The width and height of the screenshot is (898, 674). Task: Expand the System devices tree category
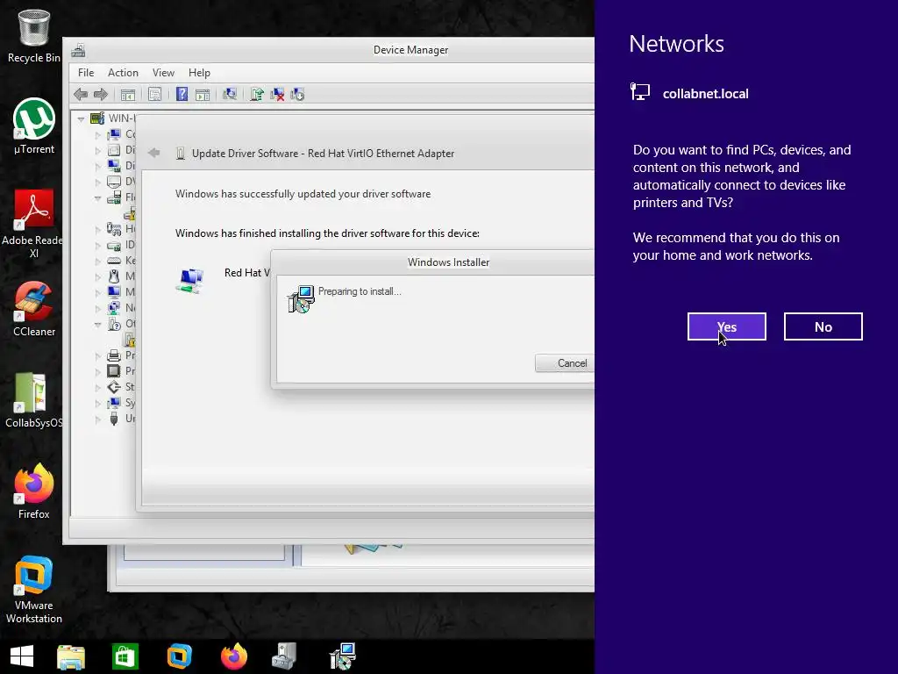(98, 404)
